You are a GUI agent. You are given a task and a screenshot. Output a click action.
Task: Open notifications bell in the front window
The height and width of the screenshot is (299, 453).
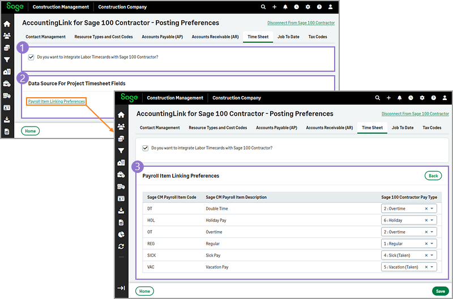click(400, 98)
